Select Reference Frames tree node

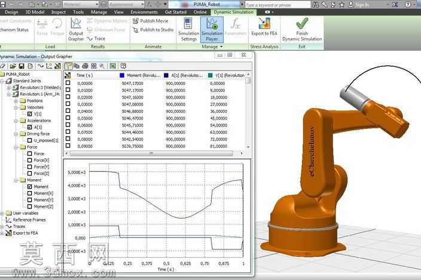(29, 220)
